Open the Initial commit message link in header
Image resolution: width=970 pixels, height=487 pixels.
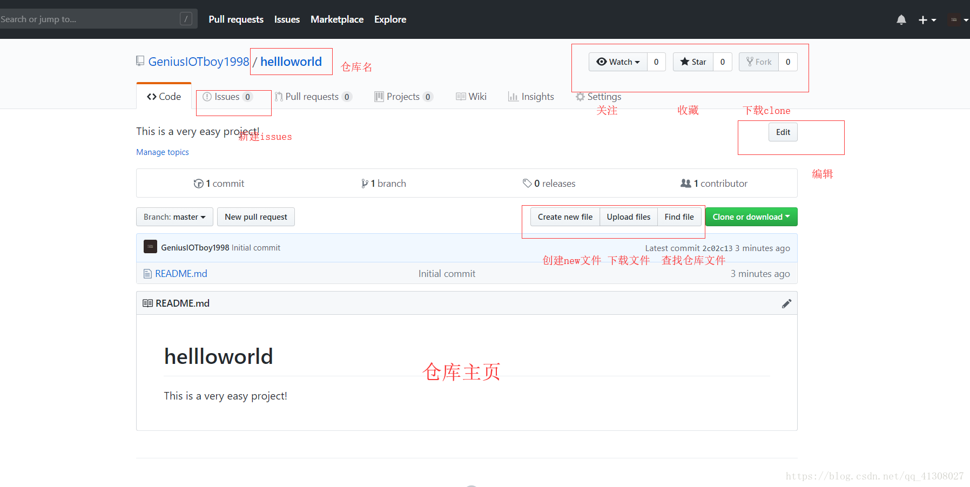tap(256, 248)
